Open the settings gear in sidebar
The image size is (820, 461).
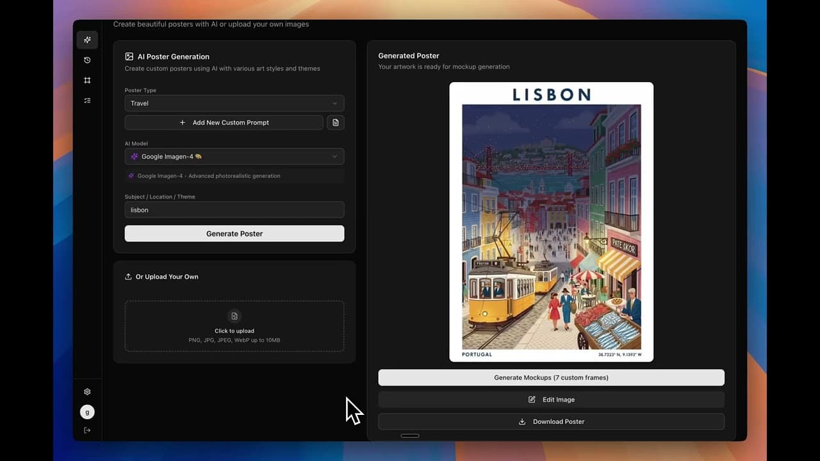pyautogui.click(x=87, y=392)
